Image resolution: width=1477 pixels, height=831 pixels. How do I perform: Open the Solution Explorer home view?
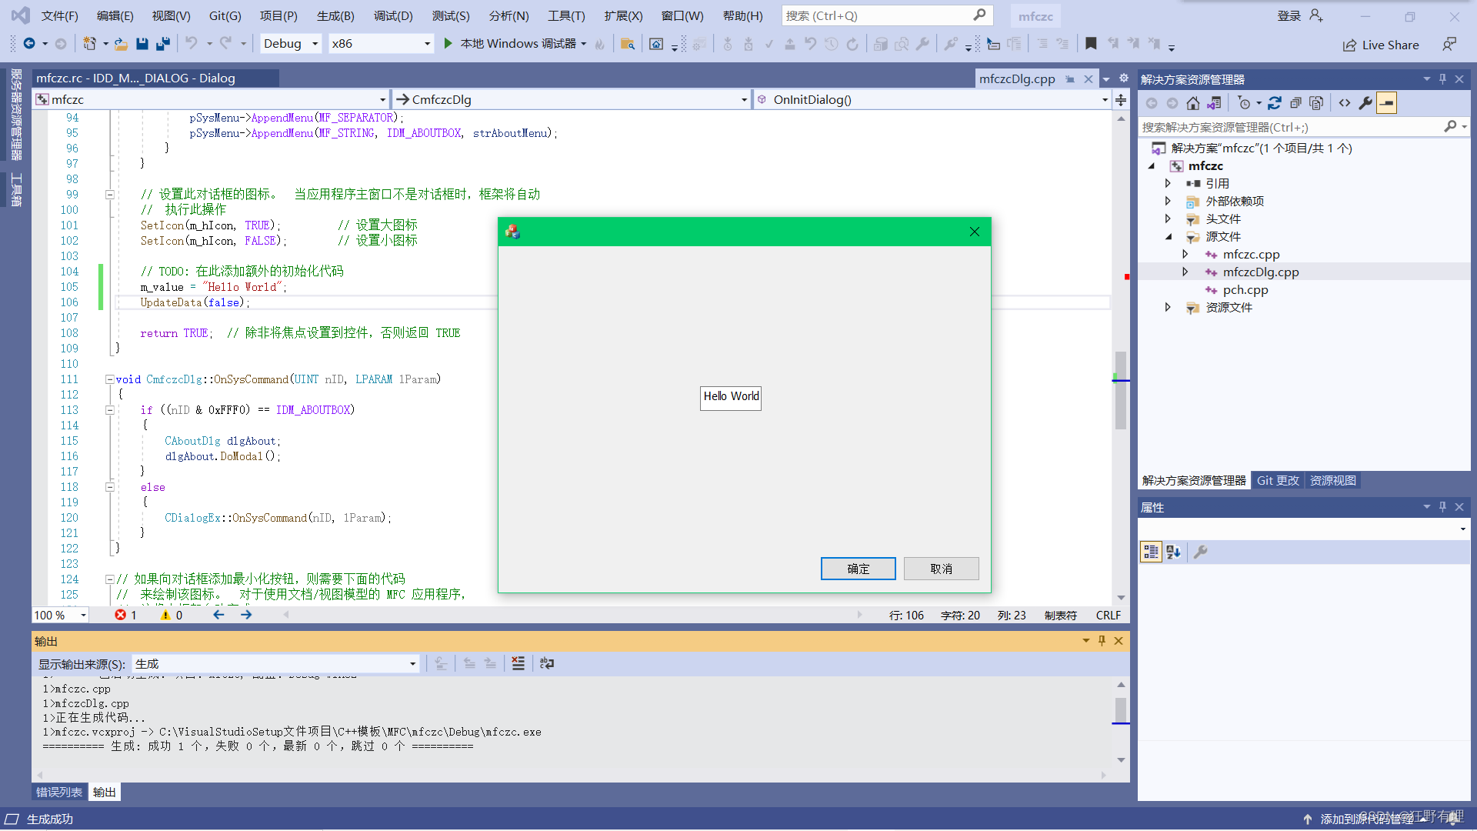click(x=1193, y=102)
